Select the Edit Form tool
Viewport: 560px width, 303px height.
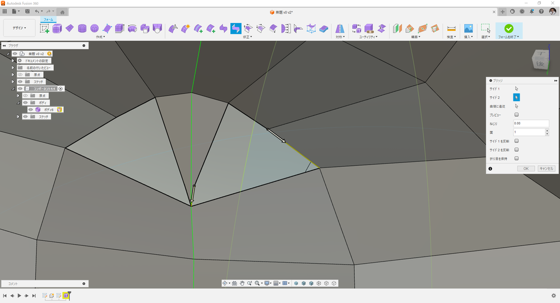point(173,29)
